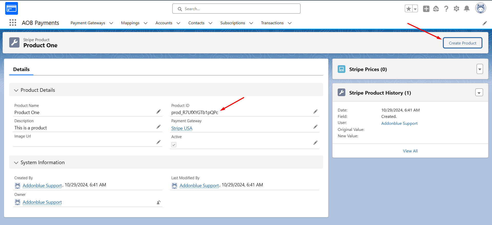Open the Payment Gateways tab
The image size is (492, 225).
tap(88, 23)
